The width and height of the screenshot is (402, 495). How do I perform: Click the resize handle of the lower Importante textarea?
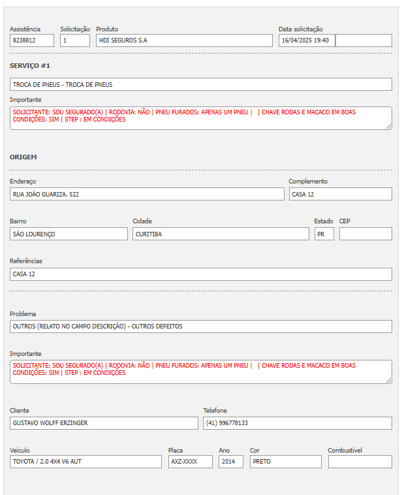tap(389, 380)
